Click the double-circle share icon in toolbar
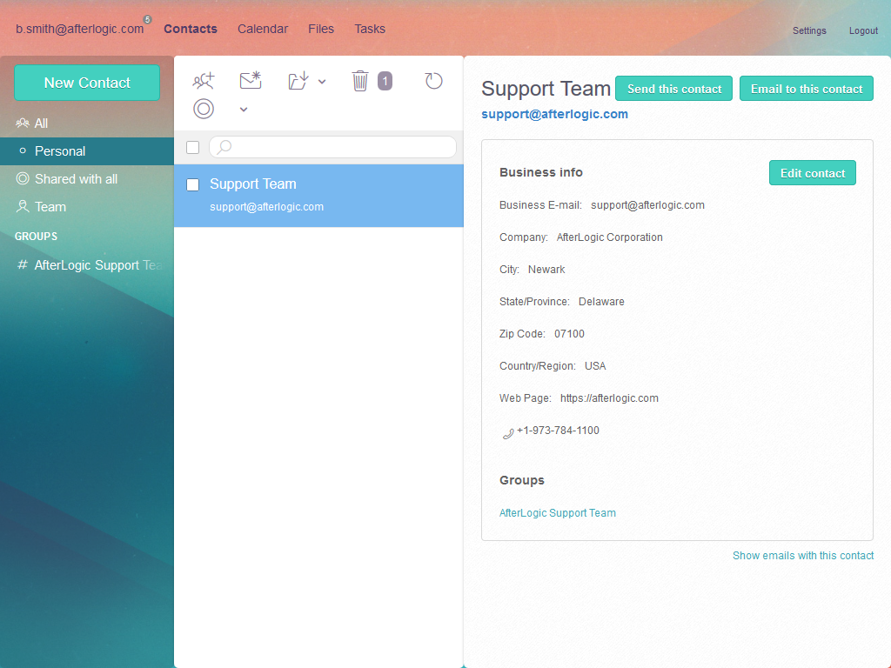891x668 pixels. click(x=204, y=109)
